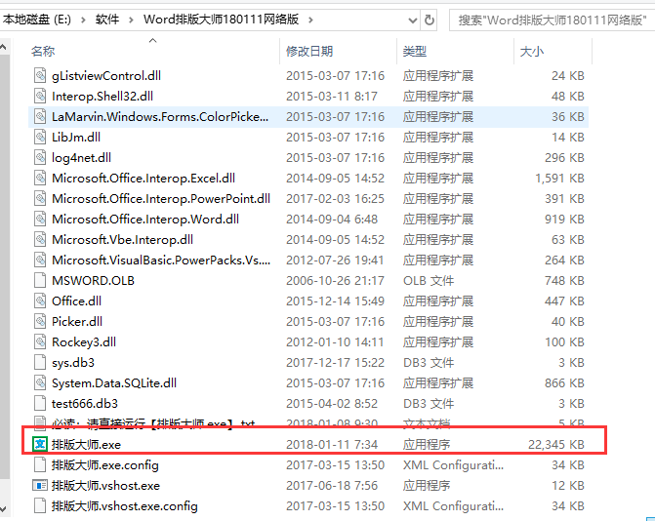655x521 pixels.
Task: Open address bar history dropdown
Action: click(x=412, y=20)
